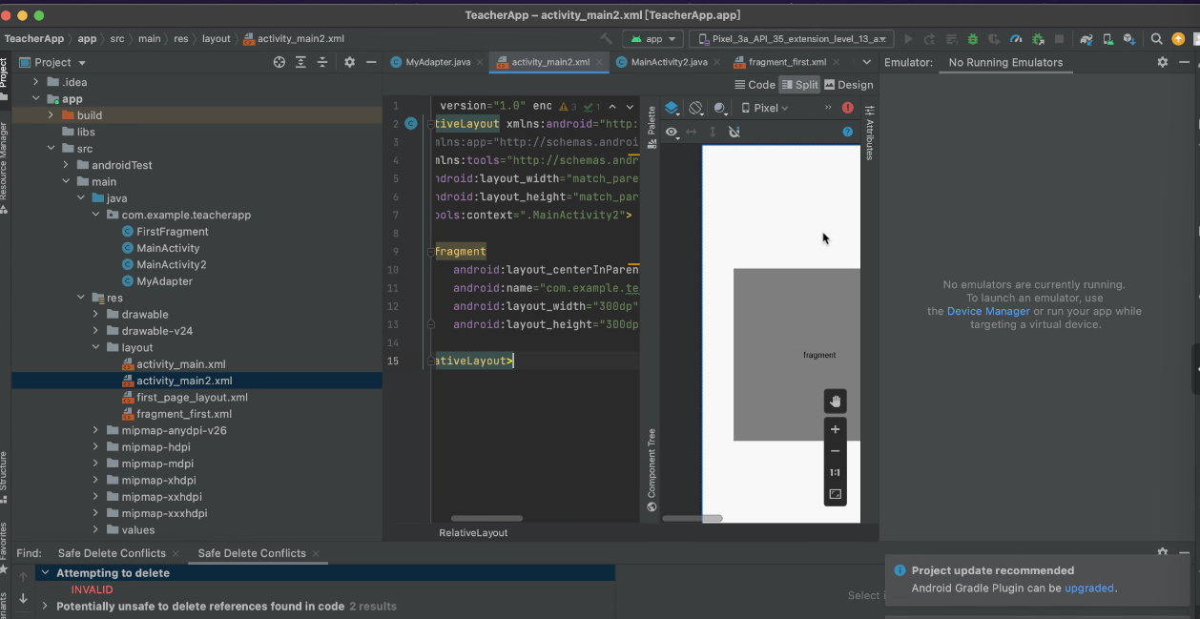Open Device Manager toolbar icon

(x=1107, y=39)
